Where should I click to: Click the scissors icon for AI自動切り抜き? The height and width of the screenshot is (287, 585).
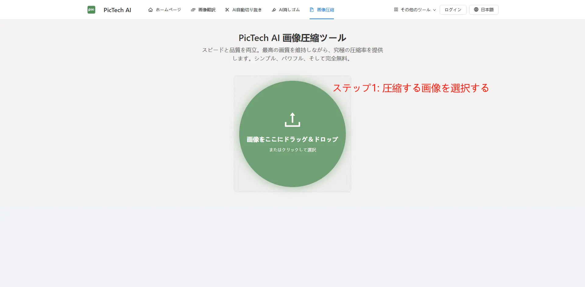point(227,10)
